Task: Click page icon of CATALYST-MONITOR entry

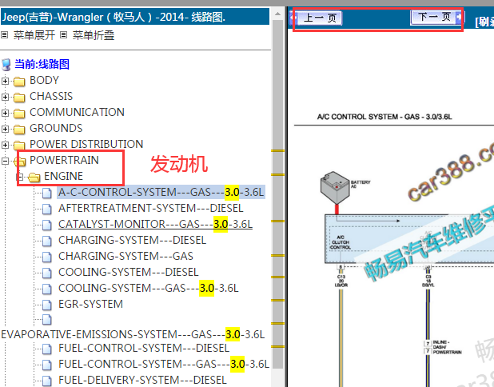Action: coord(46,225)
